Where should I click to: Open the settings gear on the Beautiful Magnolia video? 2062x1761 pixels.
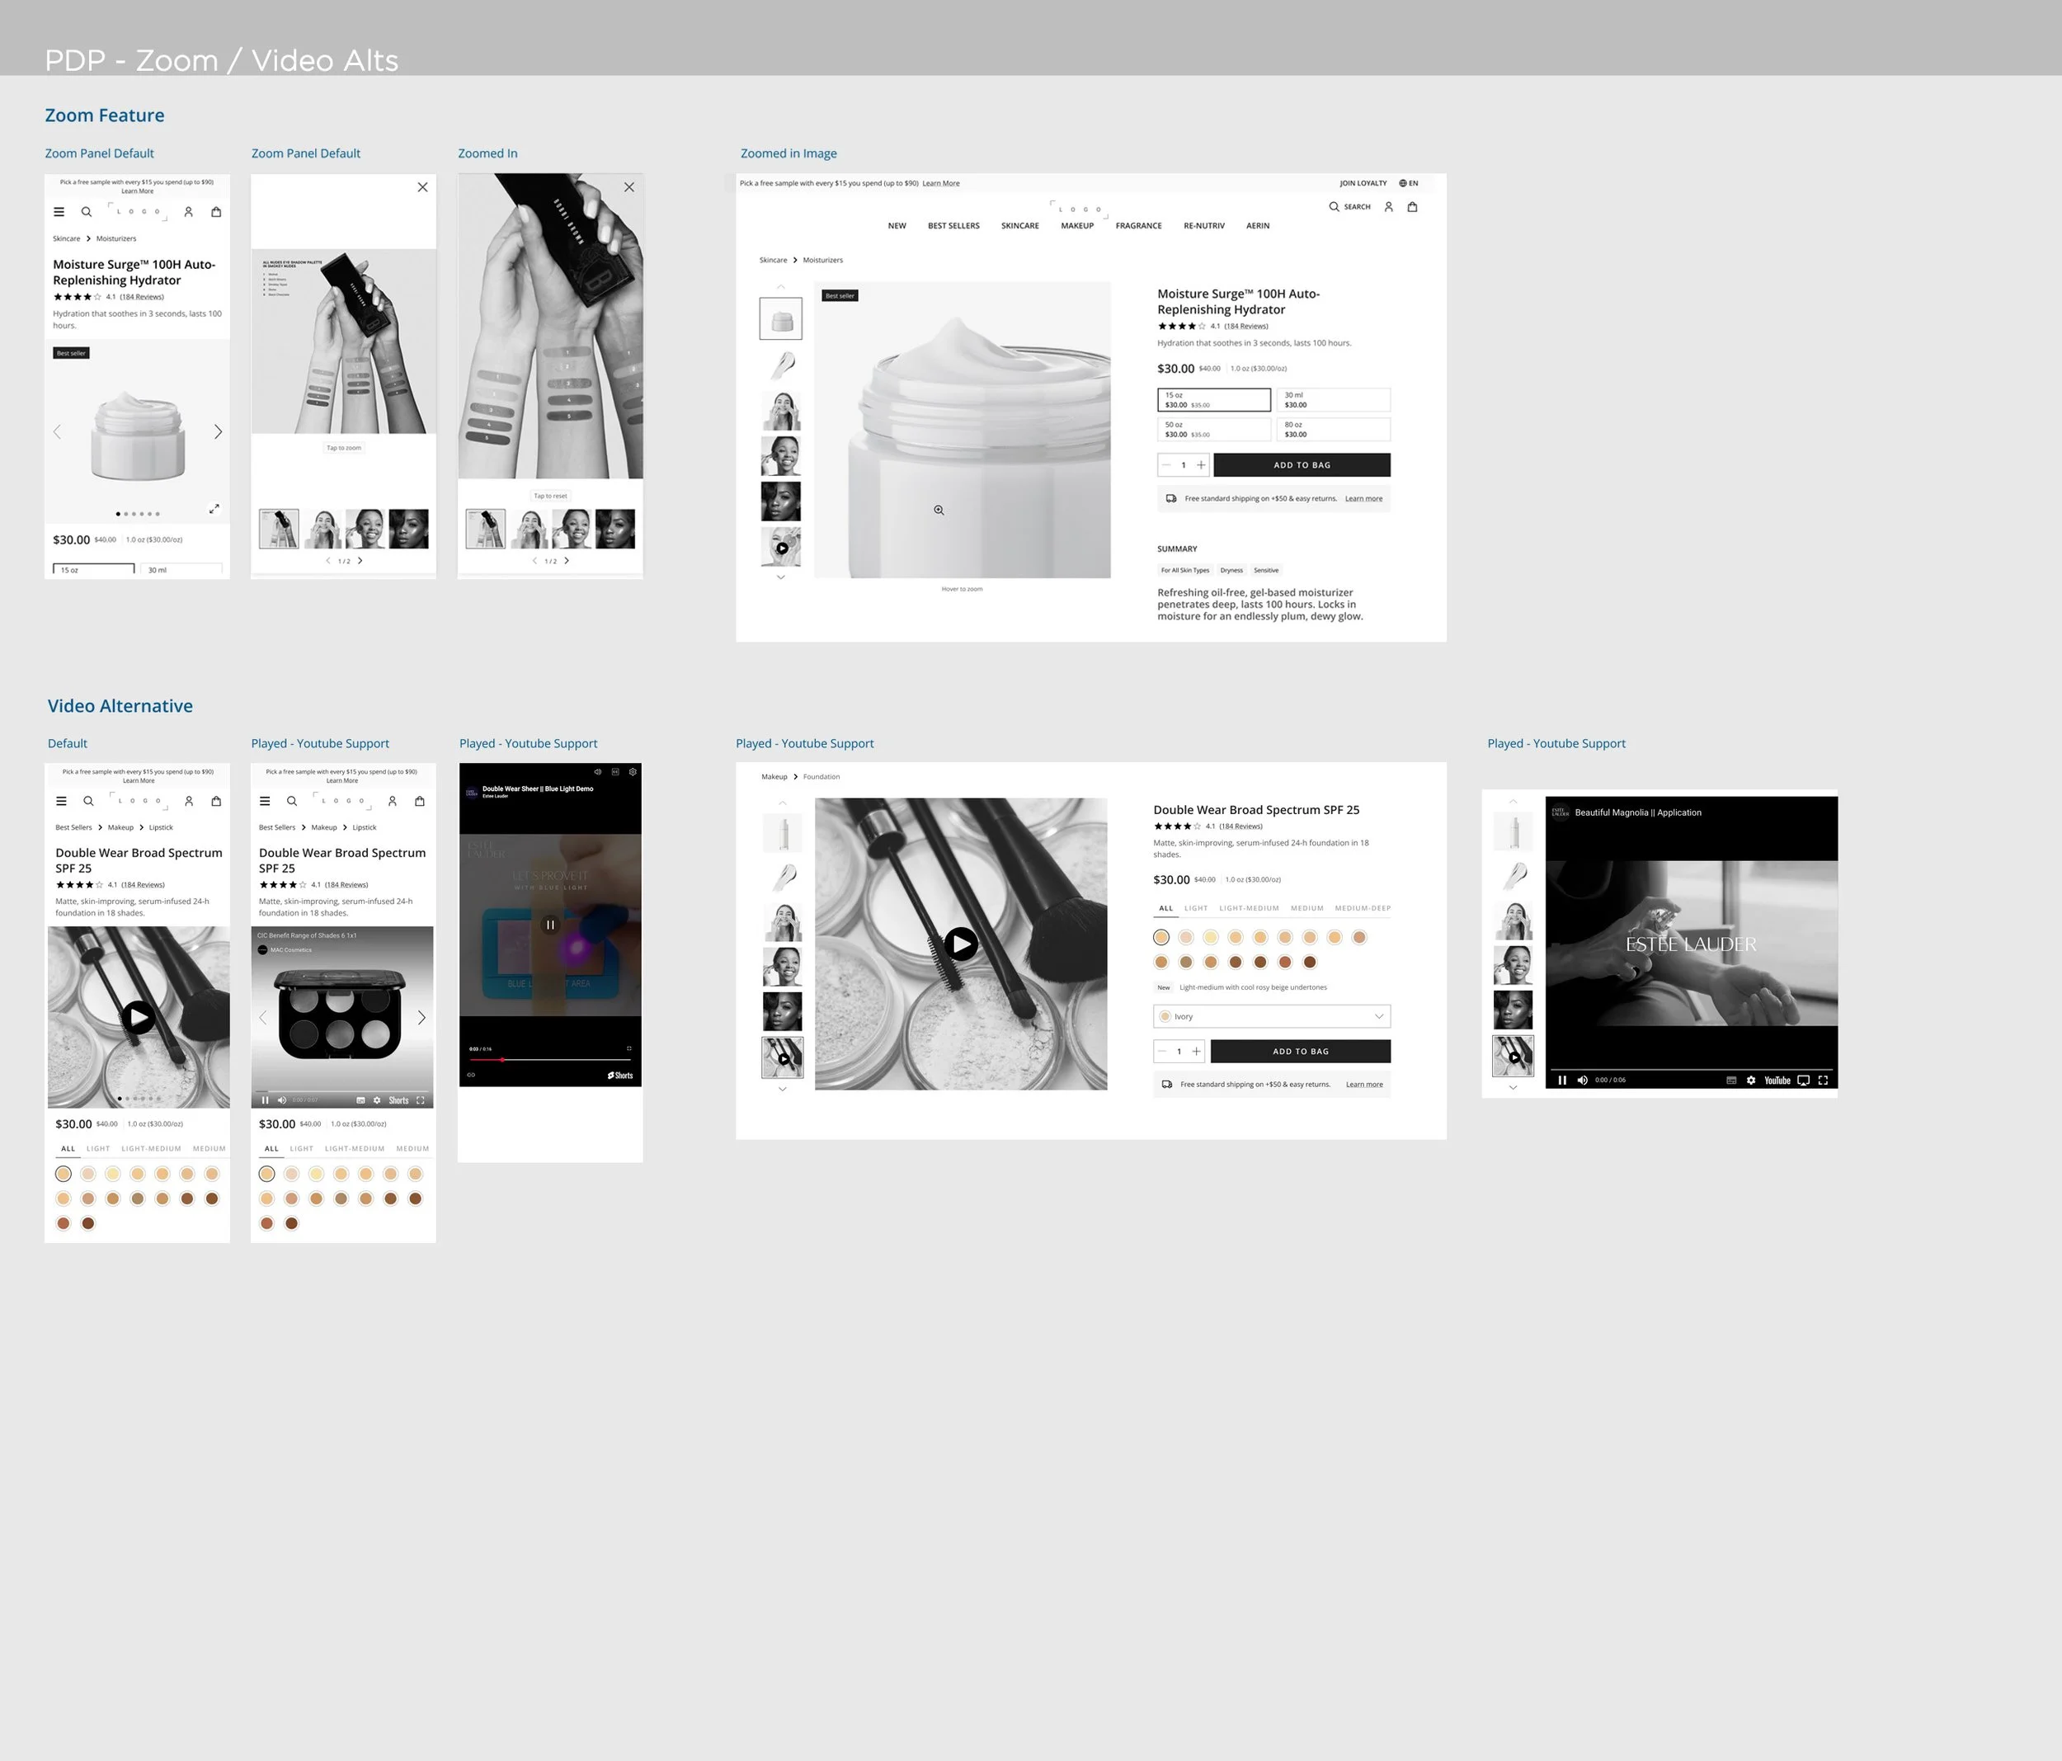(x=1750, y=1080)
